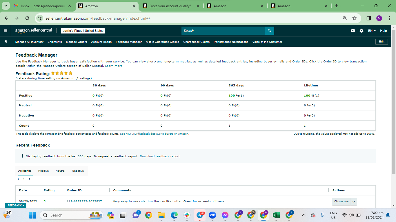The width and height of the screenshot is (396, 222).
Task: Open the Help link in the header
Action: click(x=384, y=31)
